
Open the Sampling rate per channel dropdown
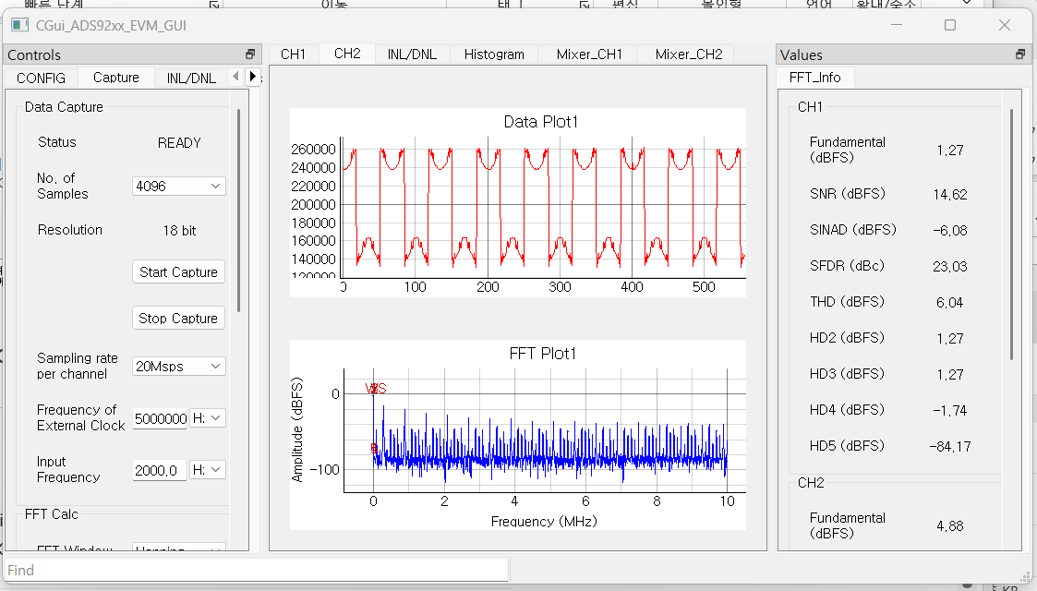tap(178, 367)
